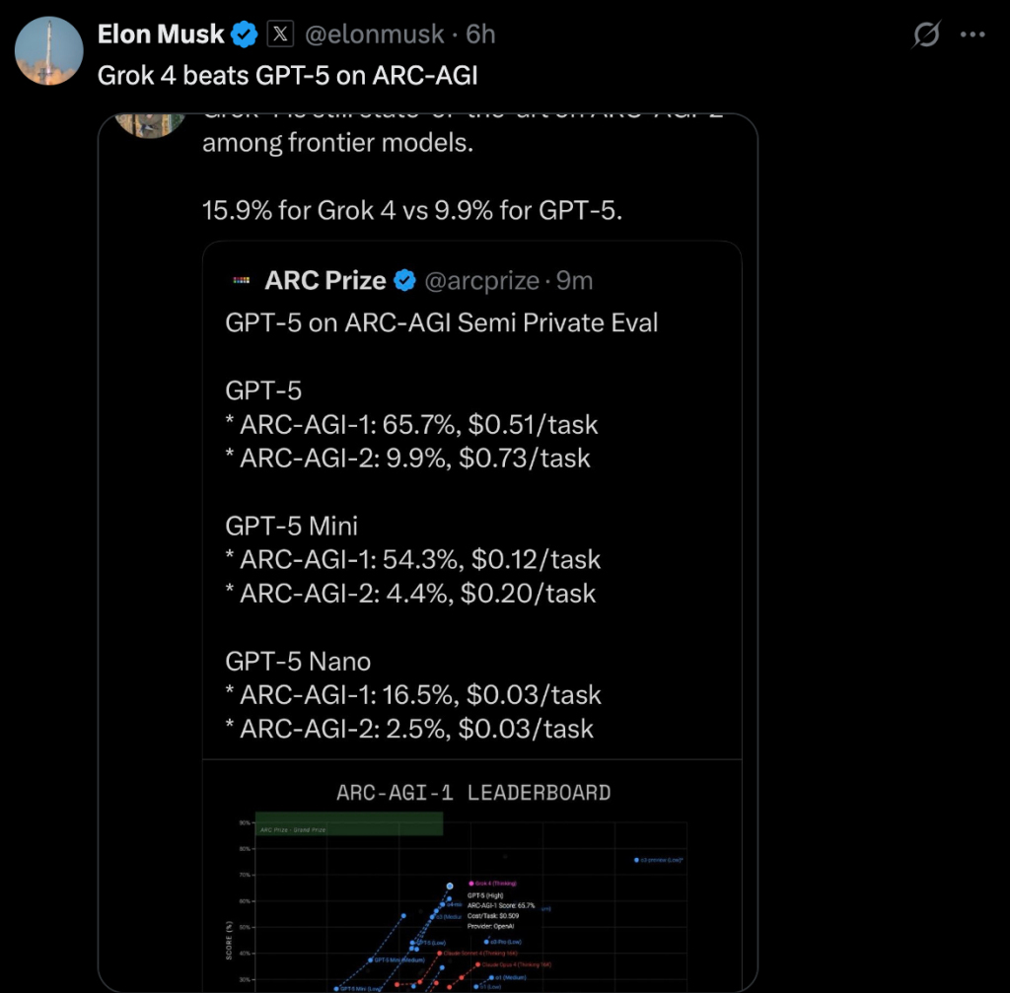Open quoted post "15.9% for Grok 4" text
This screenshot has height=993, width=1010.
(x=412, y=210)
